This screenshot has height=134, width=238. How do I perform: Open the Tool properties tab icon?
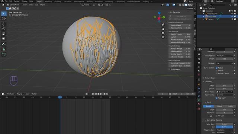point(199,54)
